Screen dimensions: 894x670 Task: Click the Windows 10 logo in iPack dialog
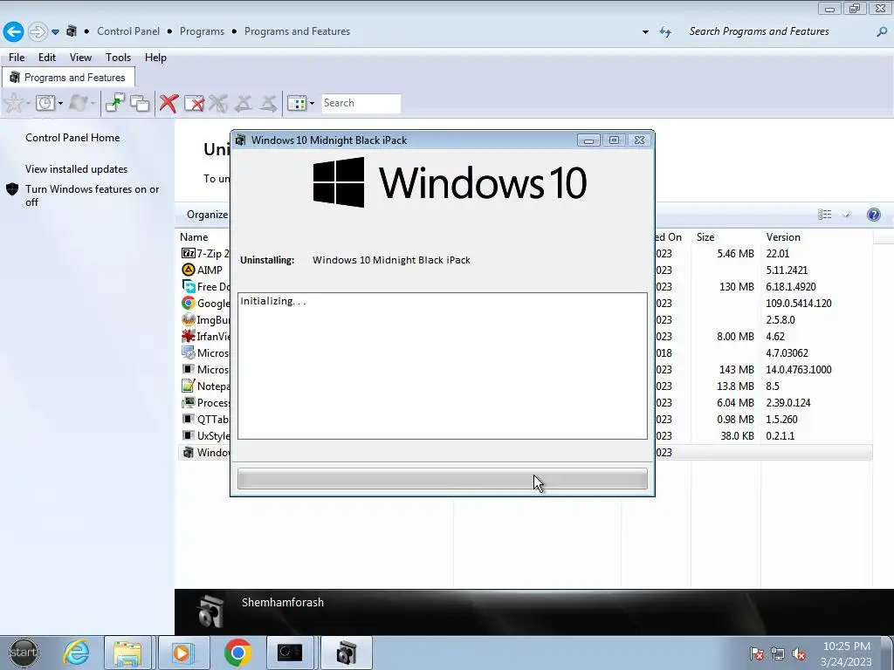tap(450, 182)
